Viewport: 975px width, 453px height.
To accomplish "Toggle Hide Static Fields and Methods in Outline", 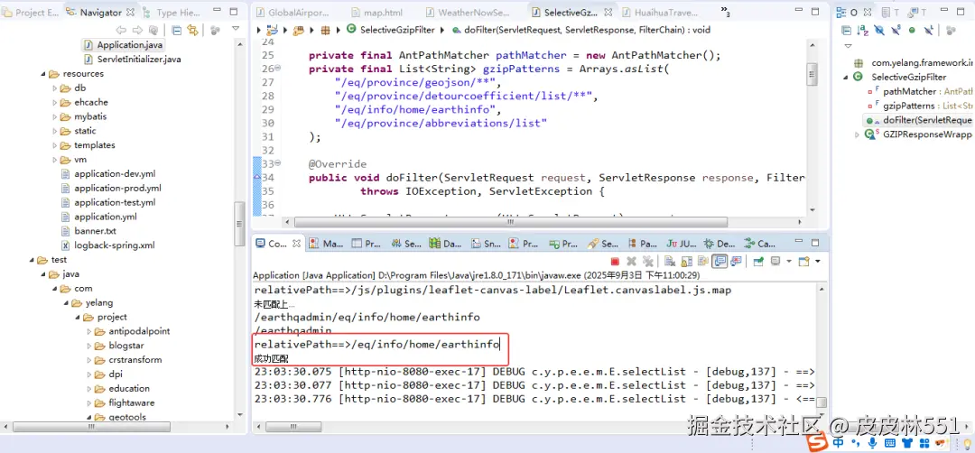I will pos(896,30).
